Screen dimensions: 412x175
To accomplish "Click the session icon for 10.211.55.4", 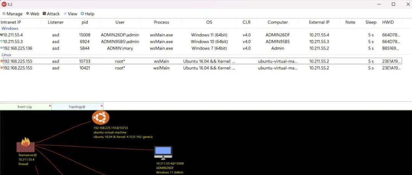I will click(2, 35).
